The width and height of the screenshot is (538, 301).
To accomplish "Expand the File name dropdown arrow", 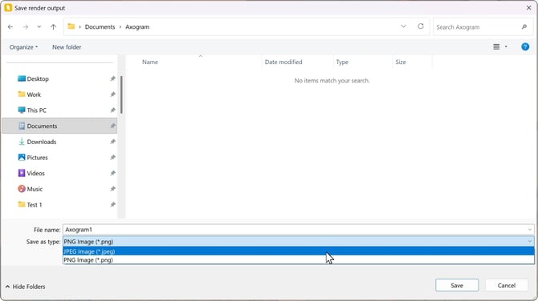I will click(x=530, y=230).
